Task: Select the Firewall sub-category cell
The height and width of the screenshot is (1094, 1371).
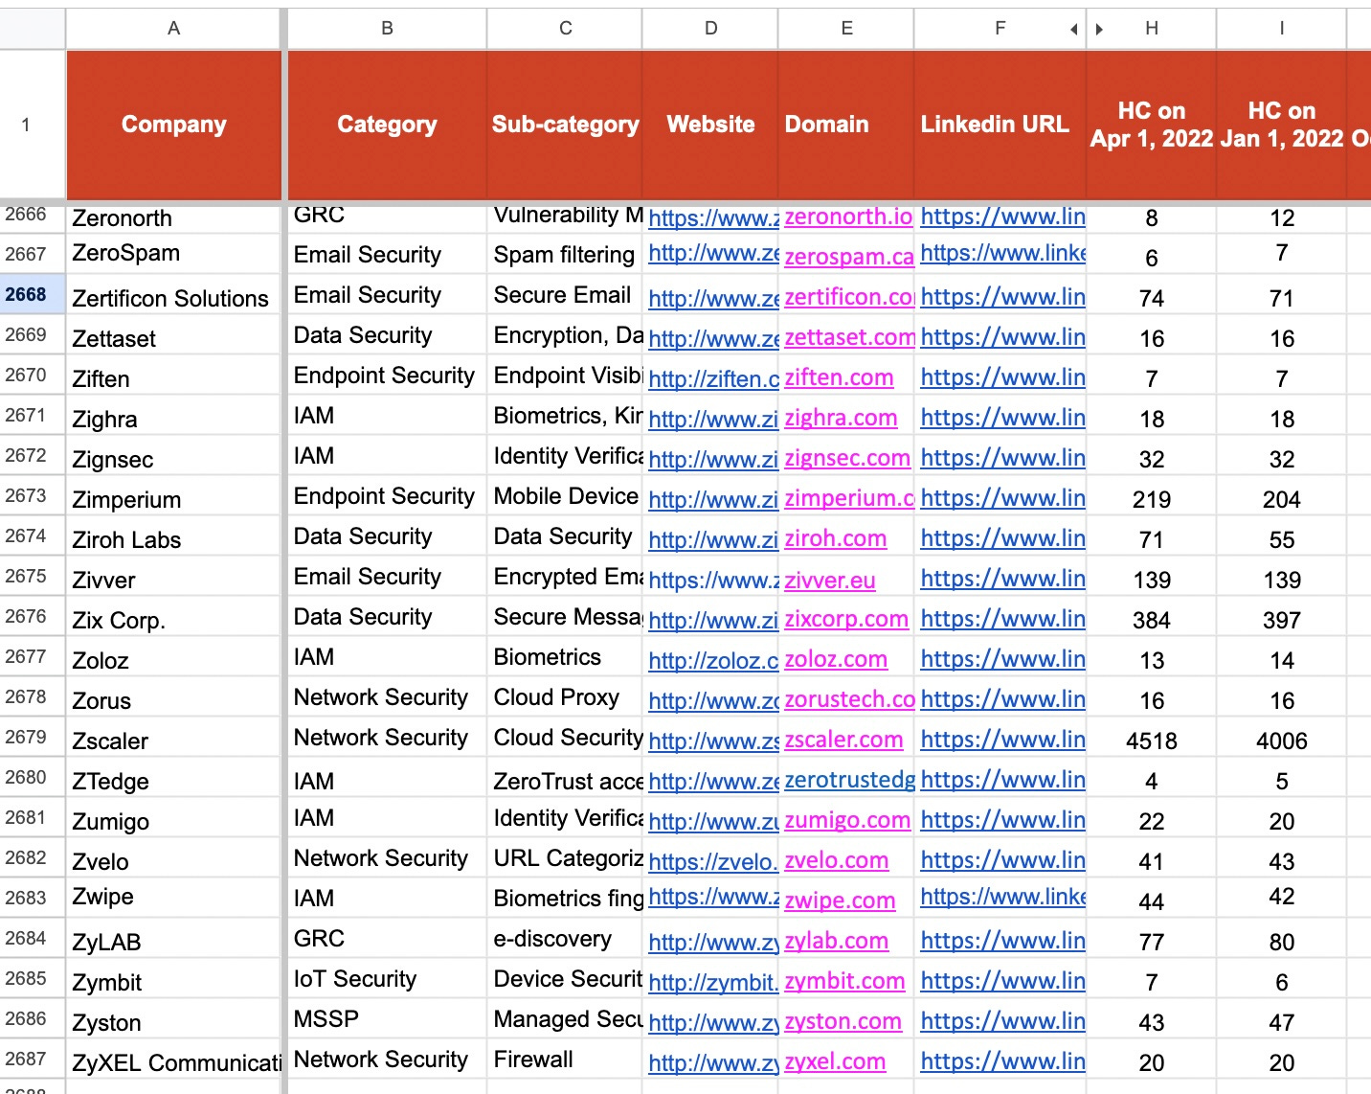Action: pyautogui.click(x=565, y=1059)
